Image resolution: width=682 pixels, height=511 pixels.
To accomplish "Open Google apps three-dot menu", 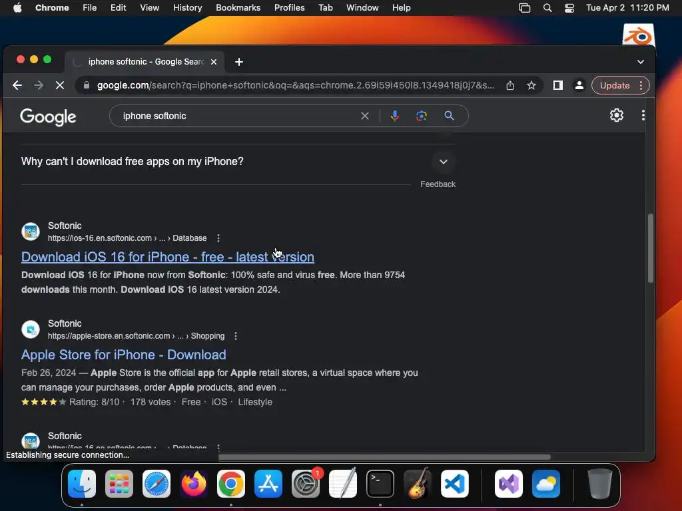I will (643, 115).
